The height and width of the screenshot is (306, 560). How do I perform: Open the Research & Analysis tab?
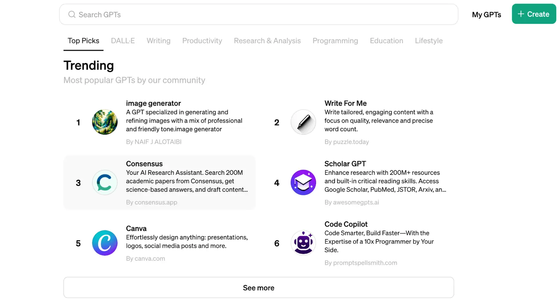(267, 41)
